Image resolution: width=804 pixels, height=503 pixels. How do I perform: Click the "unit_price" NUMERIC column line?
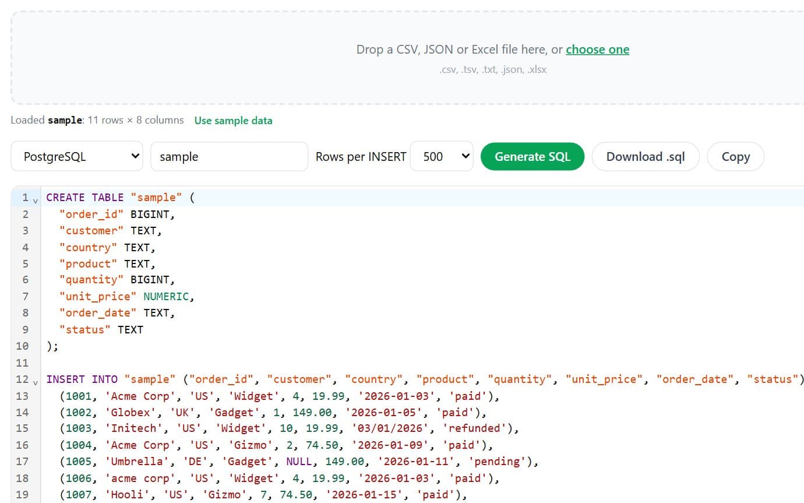(126, 296)
